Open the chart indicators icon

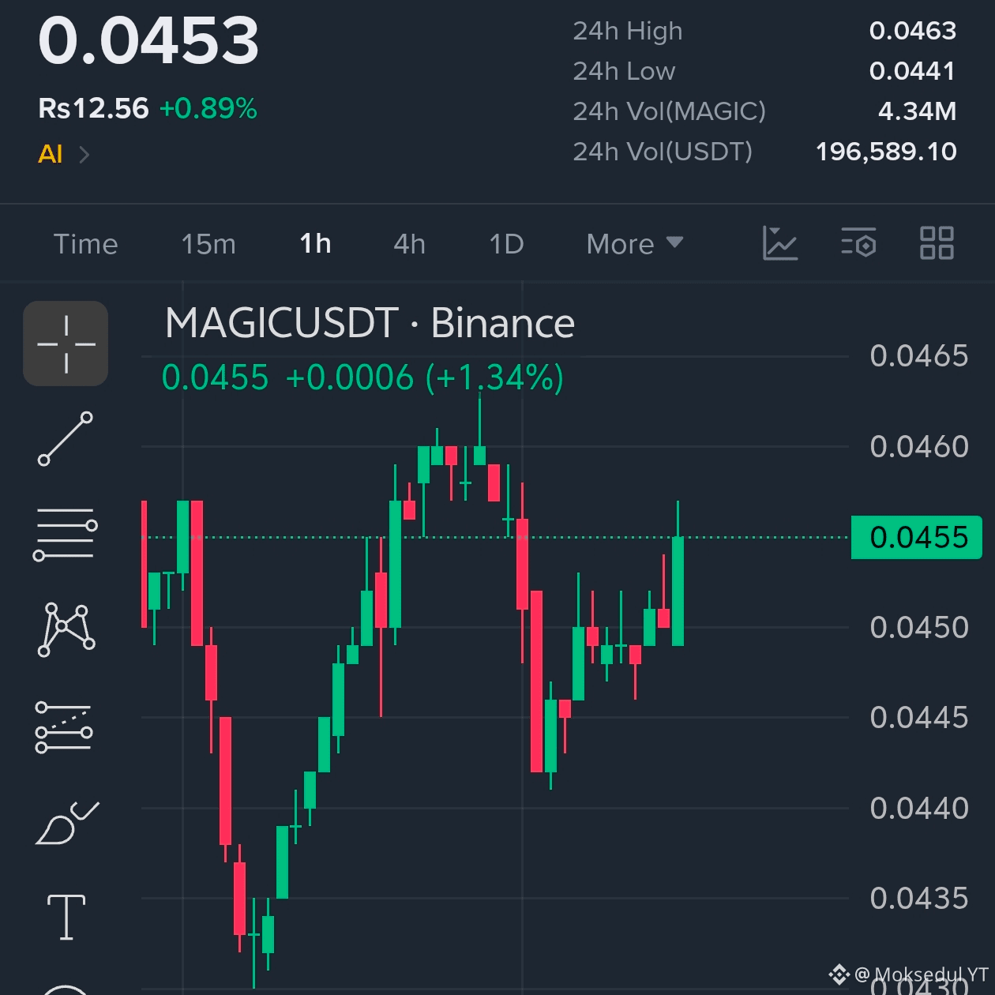point(780,243)
